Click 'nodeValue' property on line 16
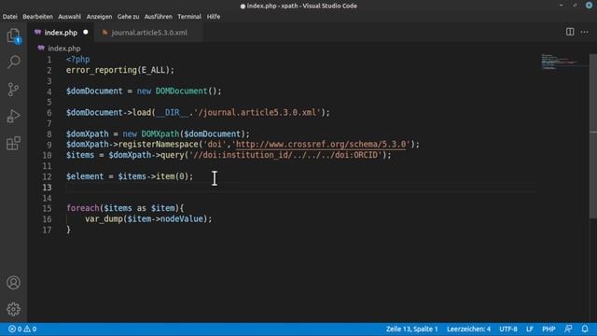Screen dimensions: 597x336 [182, 218]
